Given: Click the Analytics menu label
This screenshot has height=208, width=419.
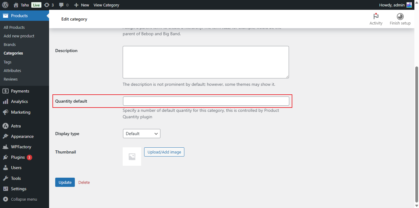Looking at the screenshot, I should pyautogui.click(x=19, y=101).
